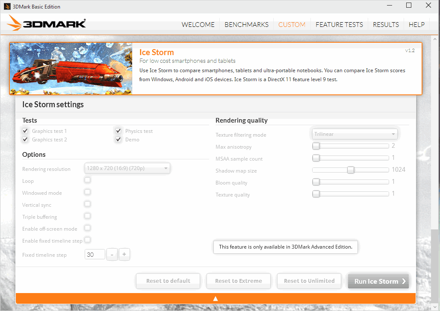440x311 pixels.
Task: Enable Triple buffering checkbox
Action: (88, 216)
